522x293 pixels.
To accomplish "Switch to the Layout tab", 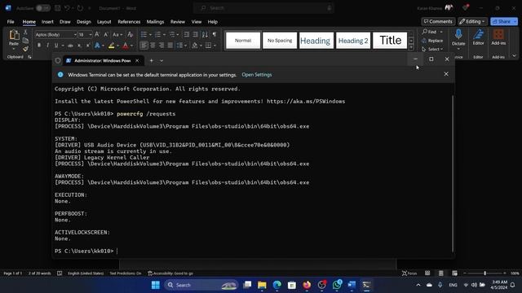I will pos(104,22).
